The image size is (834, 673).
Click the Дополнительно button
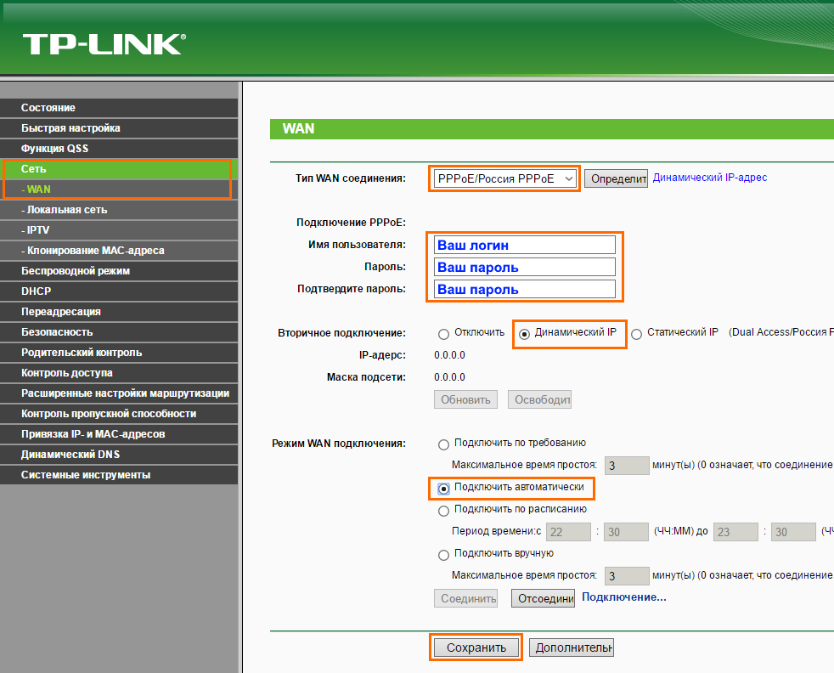coord(572,648)
